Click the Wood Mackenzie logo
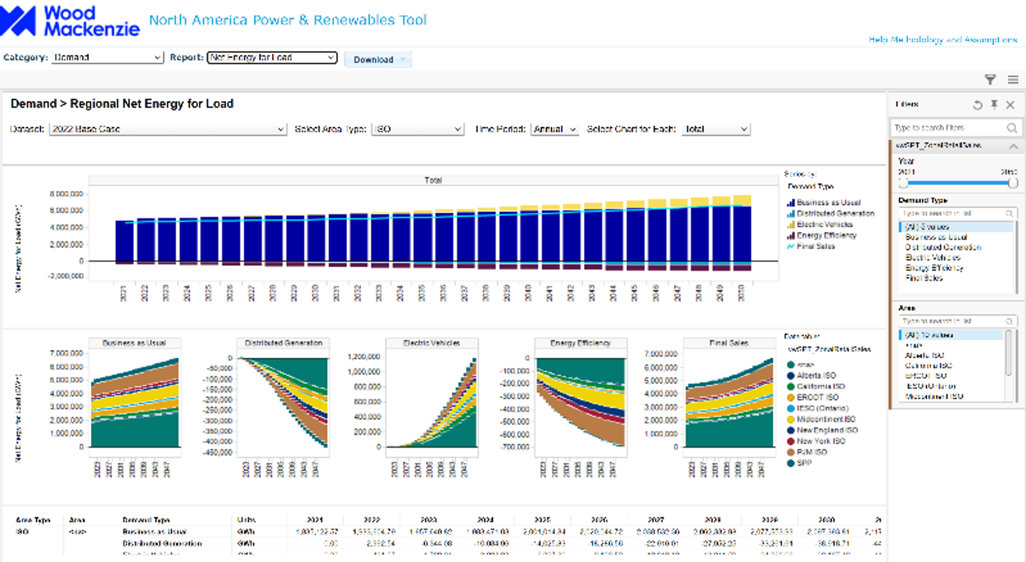The width and height of the screenshot is (1026, 562). 70,21
